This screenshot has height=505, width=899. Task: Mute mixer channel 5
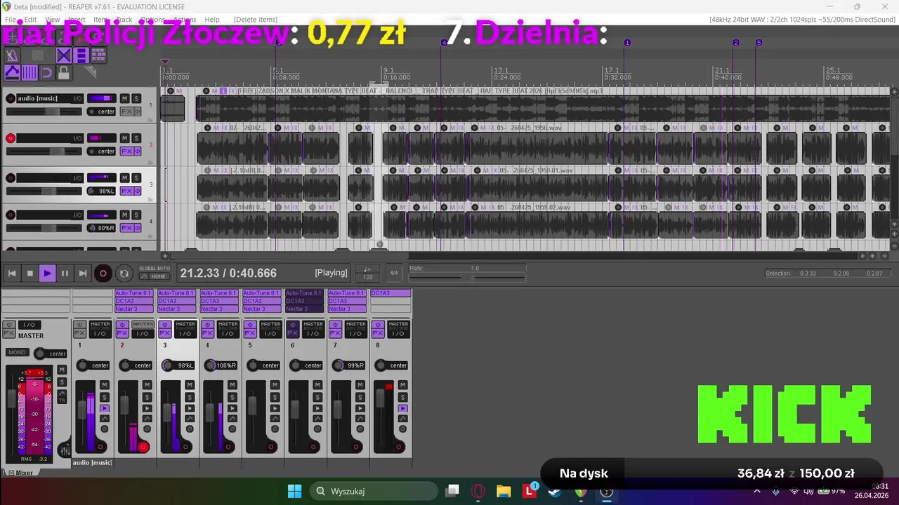click(x=275, y=384)
